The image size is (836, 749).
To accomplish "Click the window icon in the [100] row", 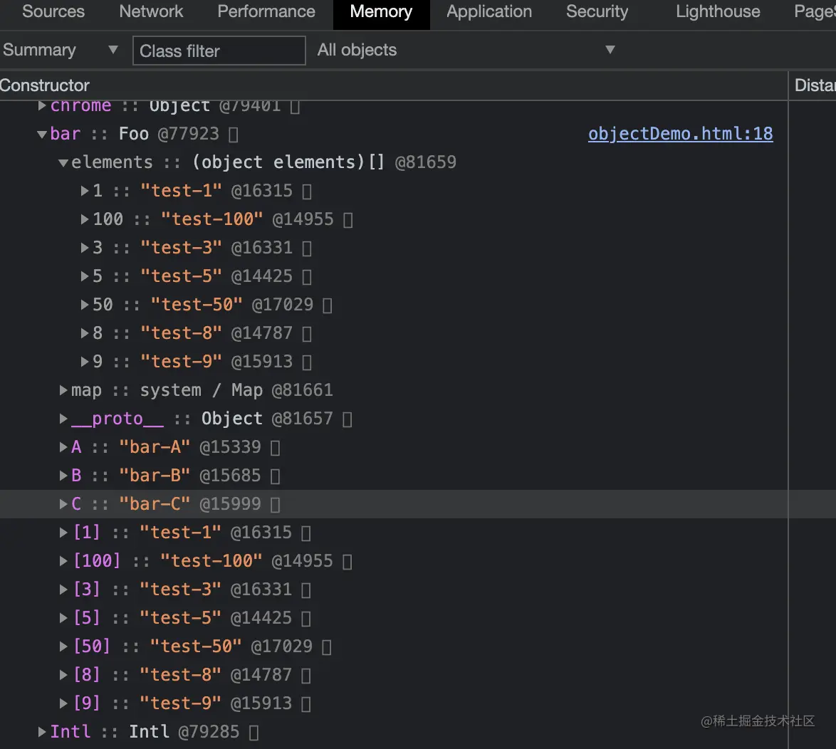I will (x=347, y=561).
